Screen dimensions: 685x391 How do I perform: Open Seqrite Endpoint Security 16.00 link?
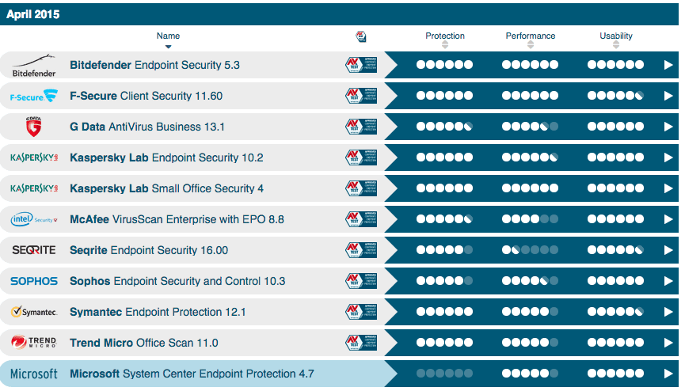pos(149,250)
